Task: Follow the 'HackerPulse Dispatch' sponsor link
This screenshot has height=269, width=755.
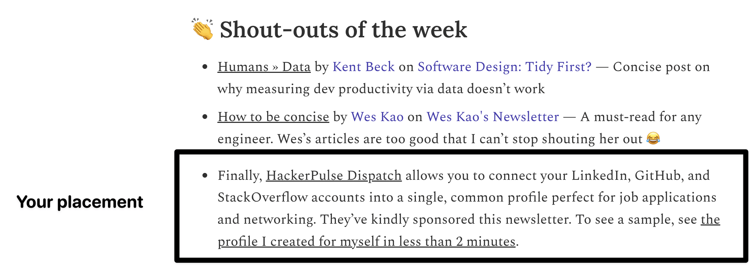Action: point(334,175)
